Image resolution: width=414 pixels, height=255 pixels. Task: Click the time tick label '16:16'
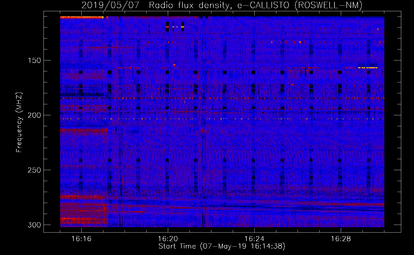coord(81,239)
